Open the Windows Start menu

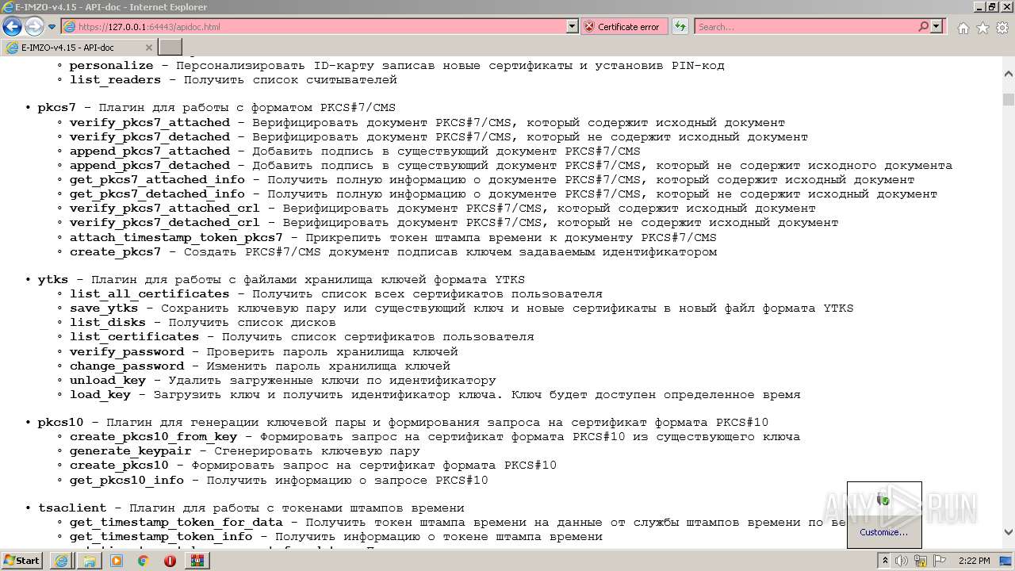click(21, 560)
